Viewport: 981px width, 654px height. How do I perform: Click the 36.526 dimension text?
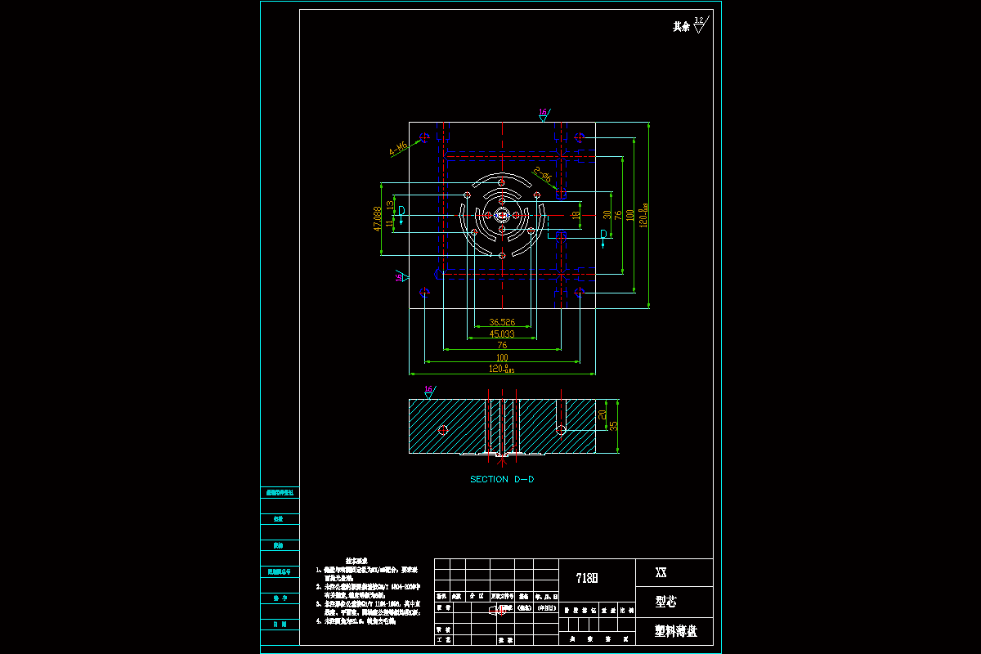[502, 322]
